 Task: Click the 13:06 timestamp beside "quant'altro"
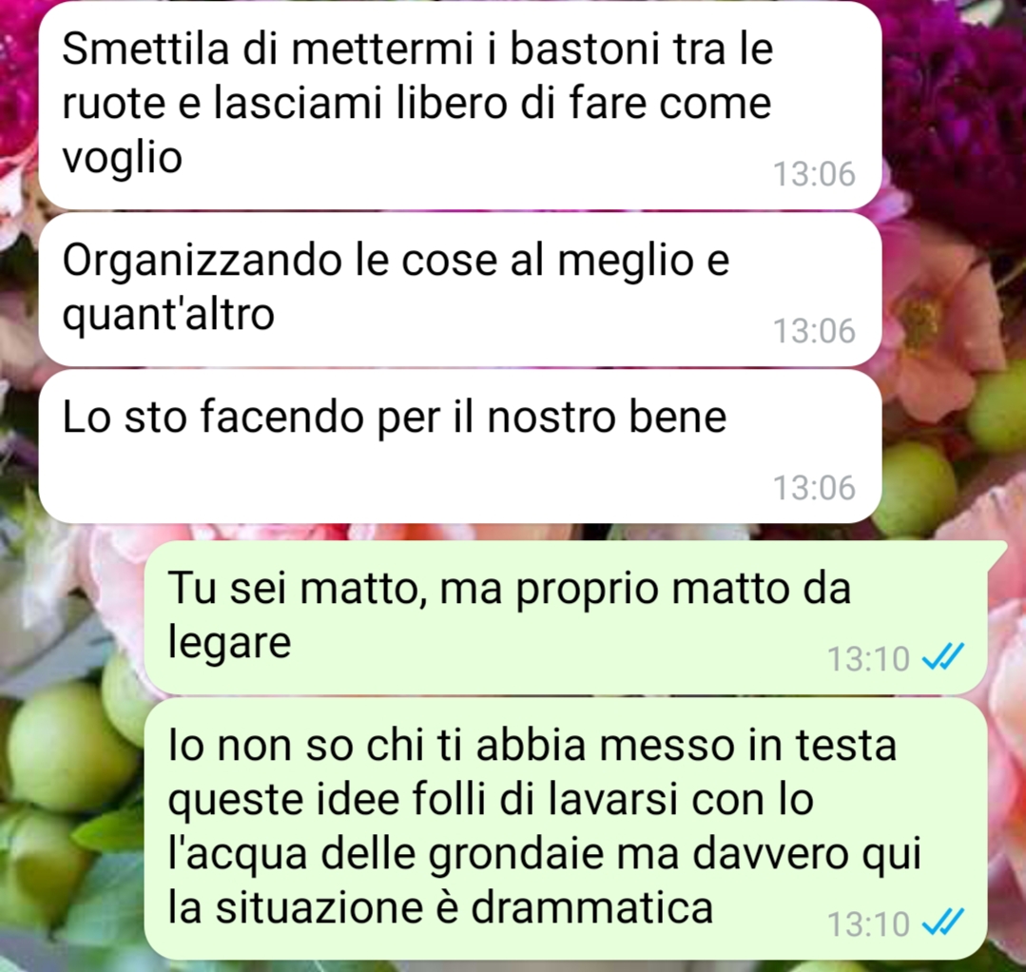(814, 331)
